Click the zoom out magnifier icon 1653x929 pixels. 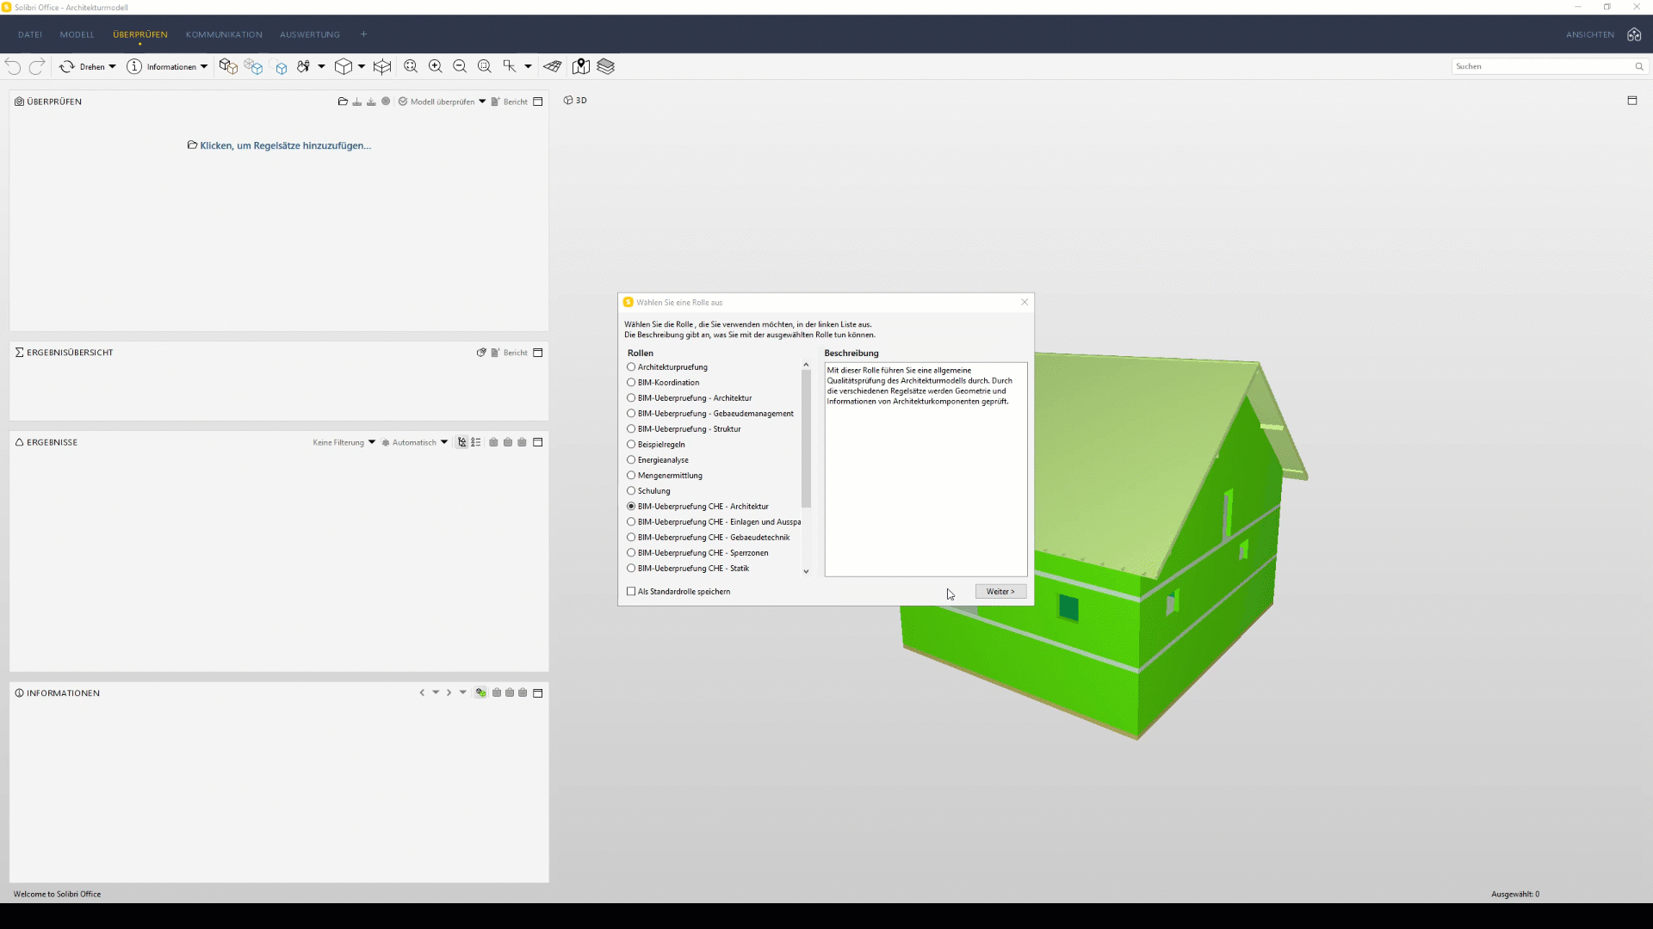click(460, 66)
